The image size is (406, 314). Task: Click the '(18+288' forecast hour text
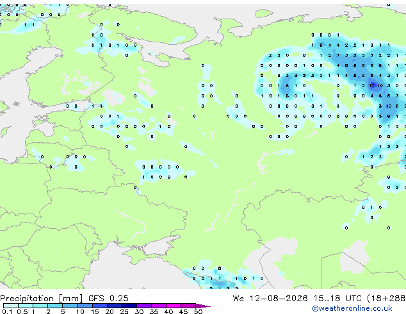coord(386,298)
